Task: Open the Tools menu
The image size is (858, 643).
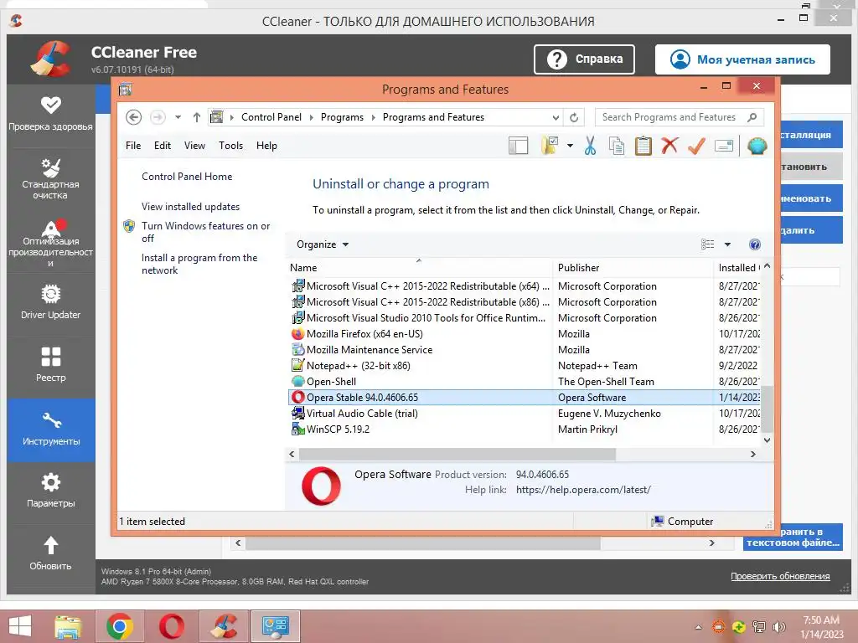Action: 230,146
